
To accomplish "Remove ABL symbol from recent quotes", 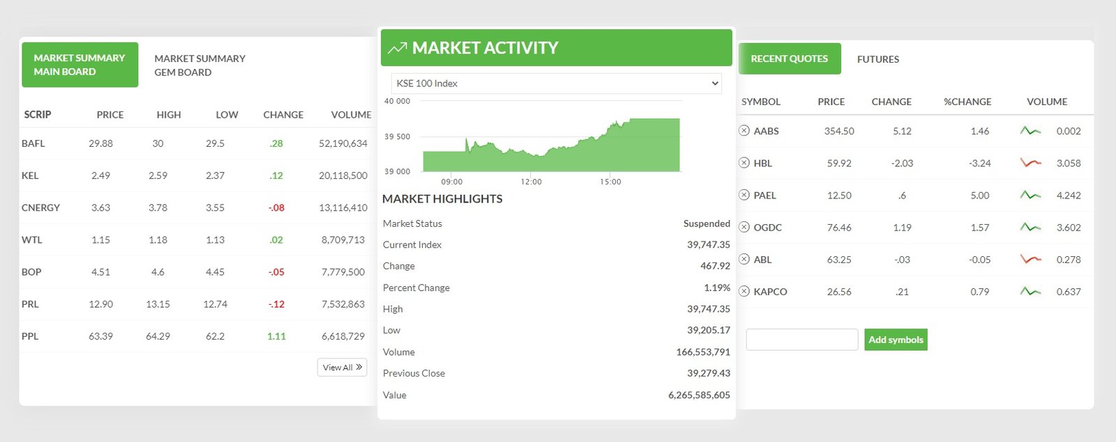I will (744, 259).
